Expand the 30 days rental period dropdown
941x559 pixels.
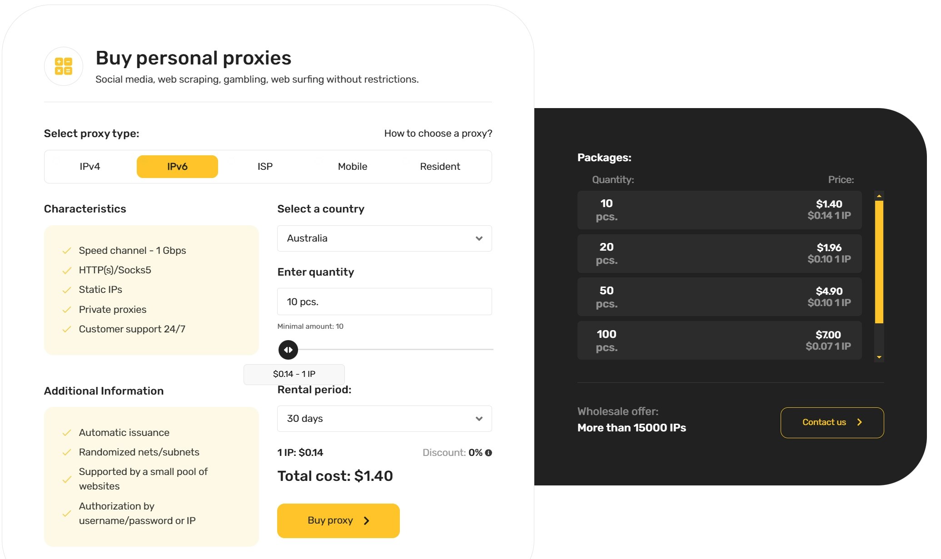point(384,419)
